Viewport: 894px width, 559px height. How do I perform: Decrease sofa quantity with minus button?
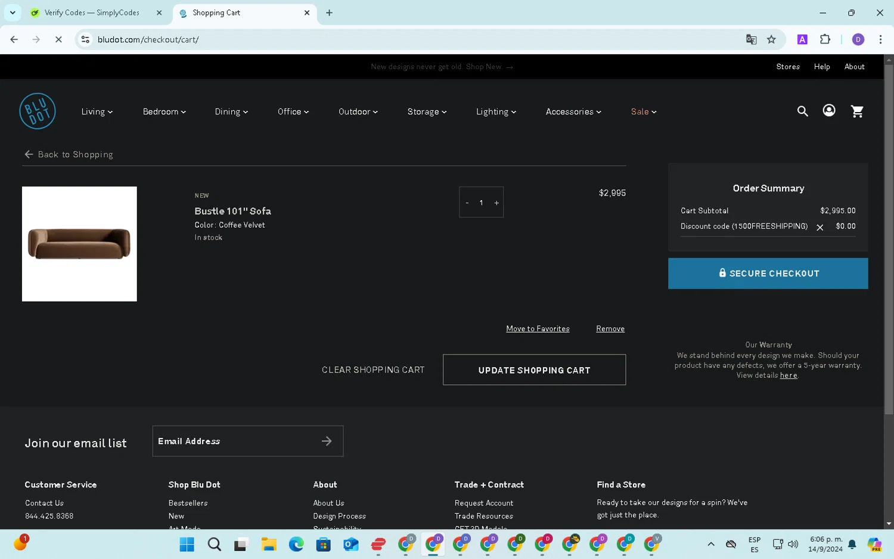[x=467, y=203]
